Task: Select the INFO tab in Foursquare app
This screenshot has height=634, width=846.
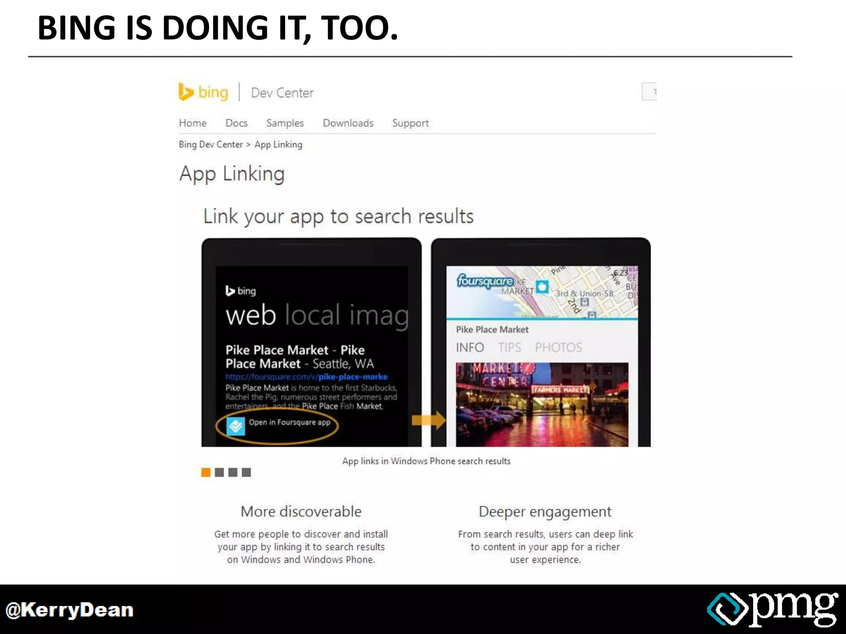Action: [x=470, y=348]
